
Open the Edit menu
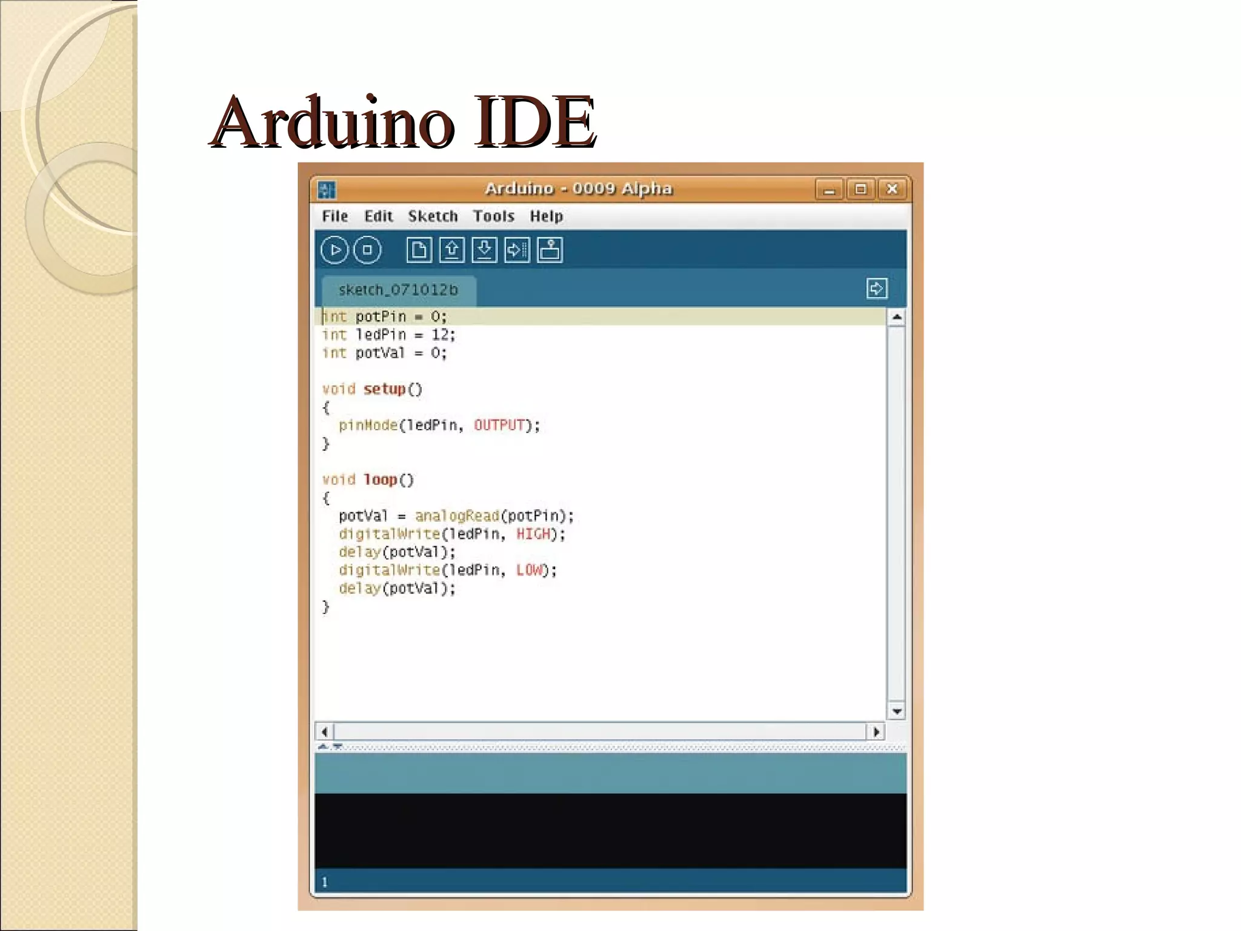379,216
